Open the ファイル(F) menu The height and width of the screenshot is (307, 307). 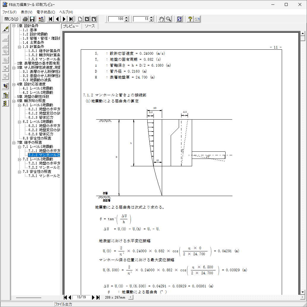tap(10, 12)
